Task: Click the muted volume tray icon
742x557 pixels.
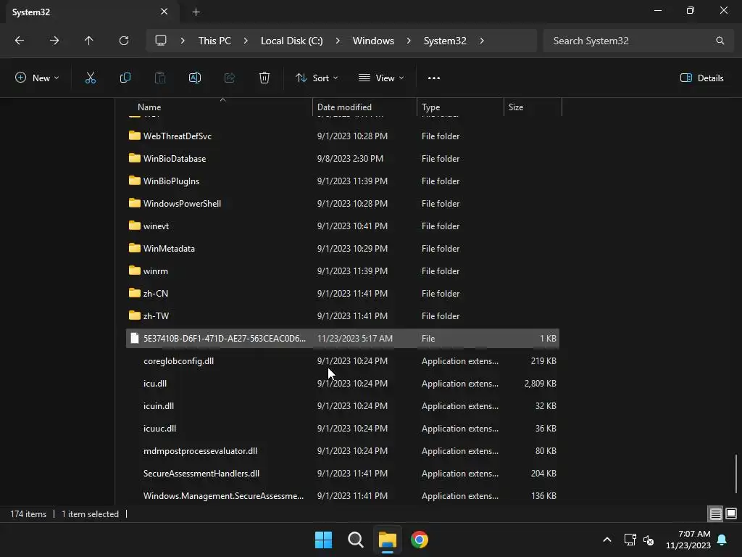Action: 649,540
